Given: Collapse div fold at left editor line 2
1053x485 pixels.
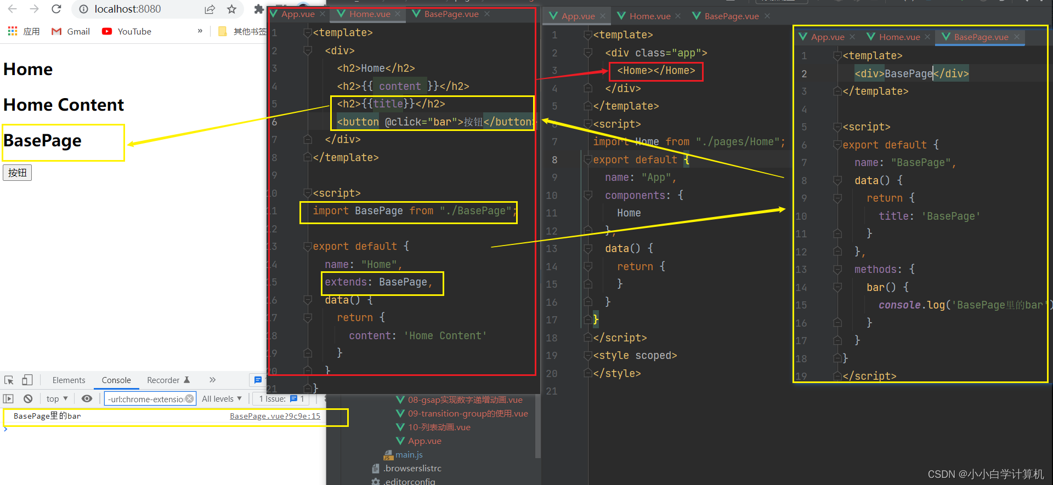Looking at the screenshot, I should tap(308, 51).
